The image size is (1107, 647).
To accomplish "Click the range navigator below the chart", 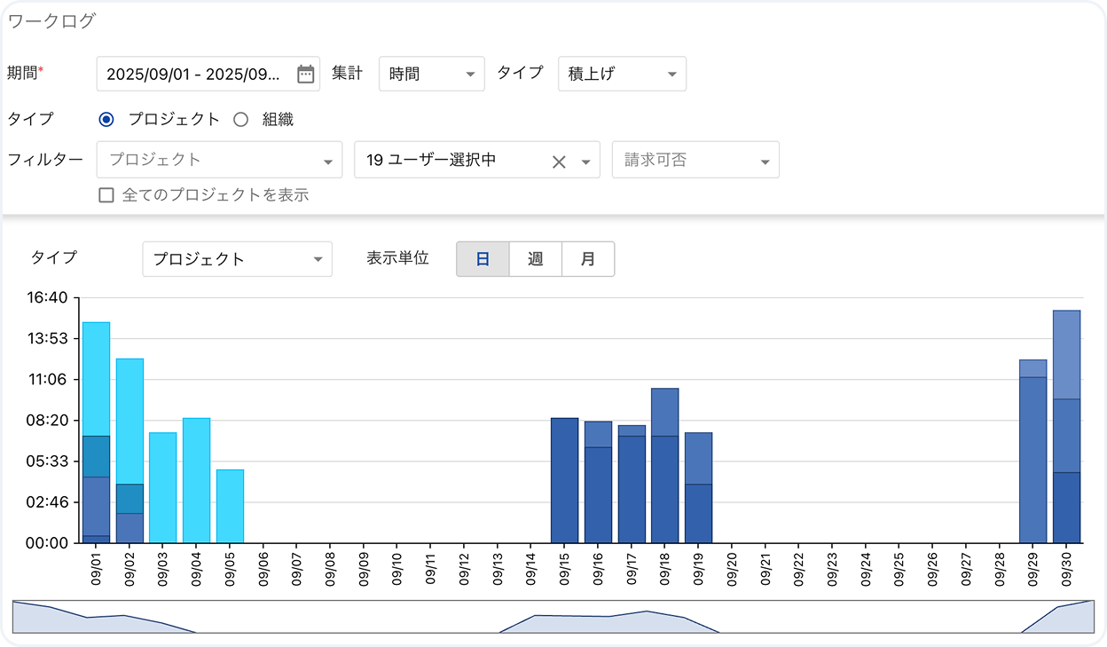I will (553, 617).
